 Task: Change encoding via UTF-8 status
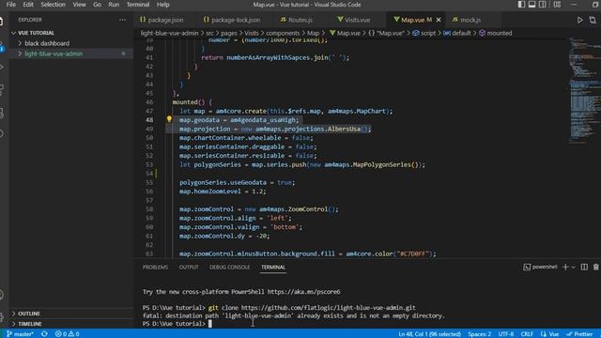[x=506, y=334]
